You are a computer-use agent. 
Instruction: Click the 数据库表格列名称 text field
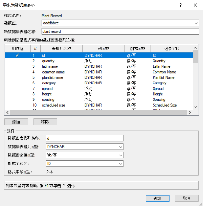[x=84, y=138]
